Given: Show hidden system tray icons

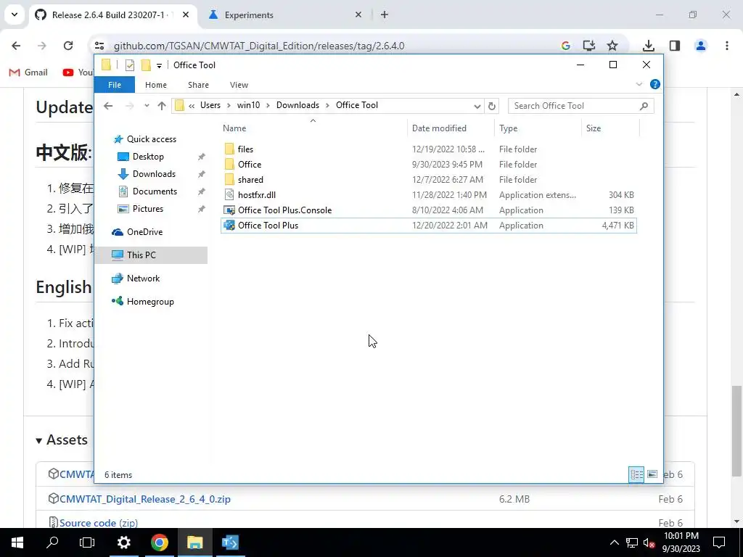Looking at the screenshot, I should tap(614, 542).
